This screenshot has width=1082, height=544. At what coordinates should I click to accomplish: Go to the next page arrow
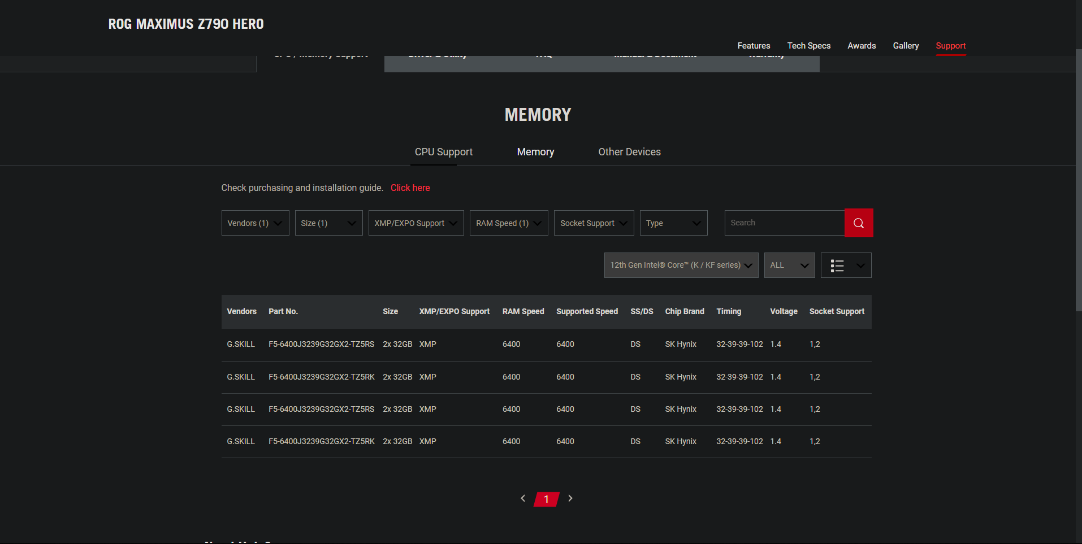coord(570,499)
